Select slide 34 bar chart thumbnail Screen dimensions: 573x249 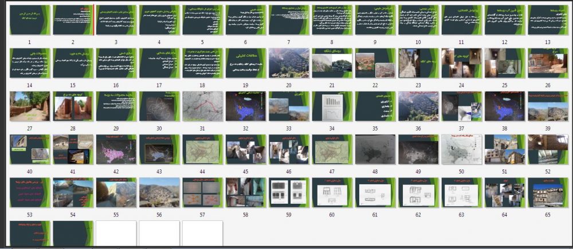coord(332,106)
